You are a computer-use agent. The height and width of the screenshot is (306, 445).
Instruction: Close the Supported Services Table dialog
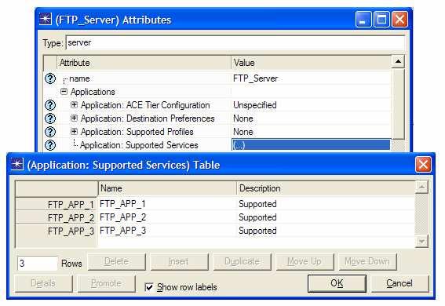tap(423, 165)
